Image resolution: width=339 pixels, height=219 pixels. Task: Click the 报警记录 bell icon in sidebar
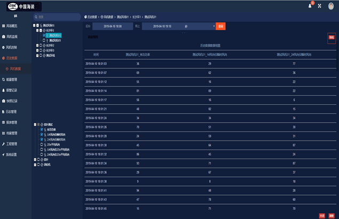tap(4, 90)
